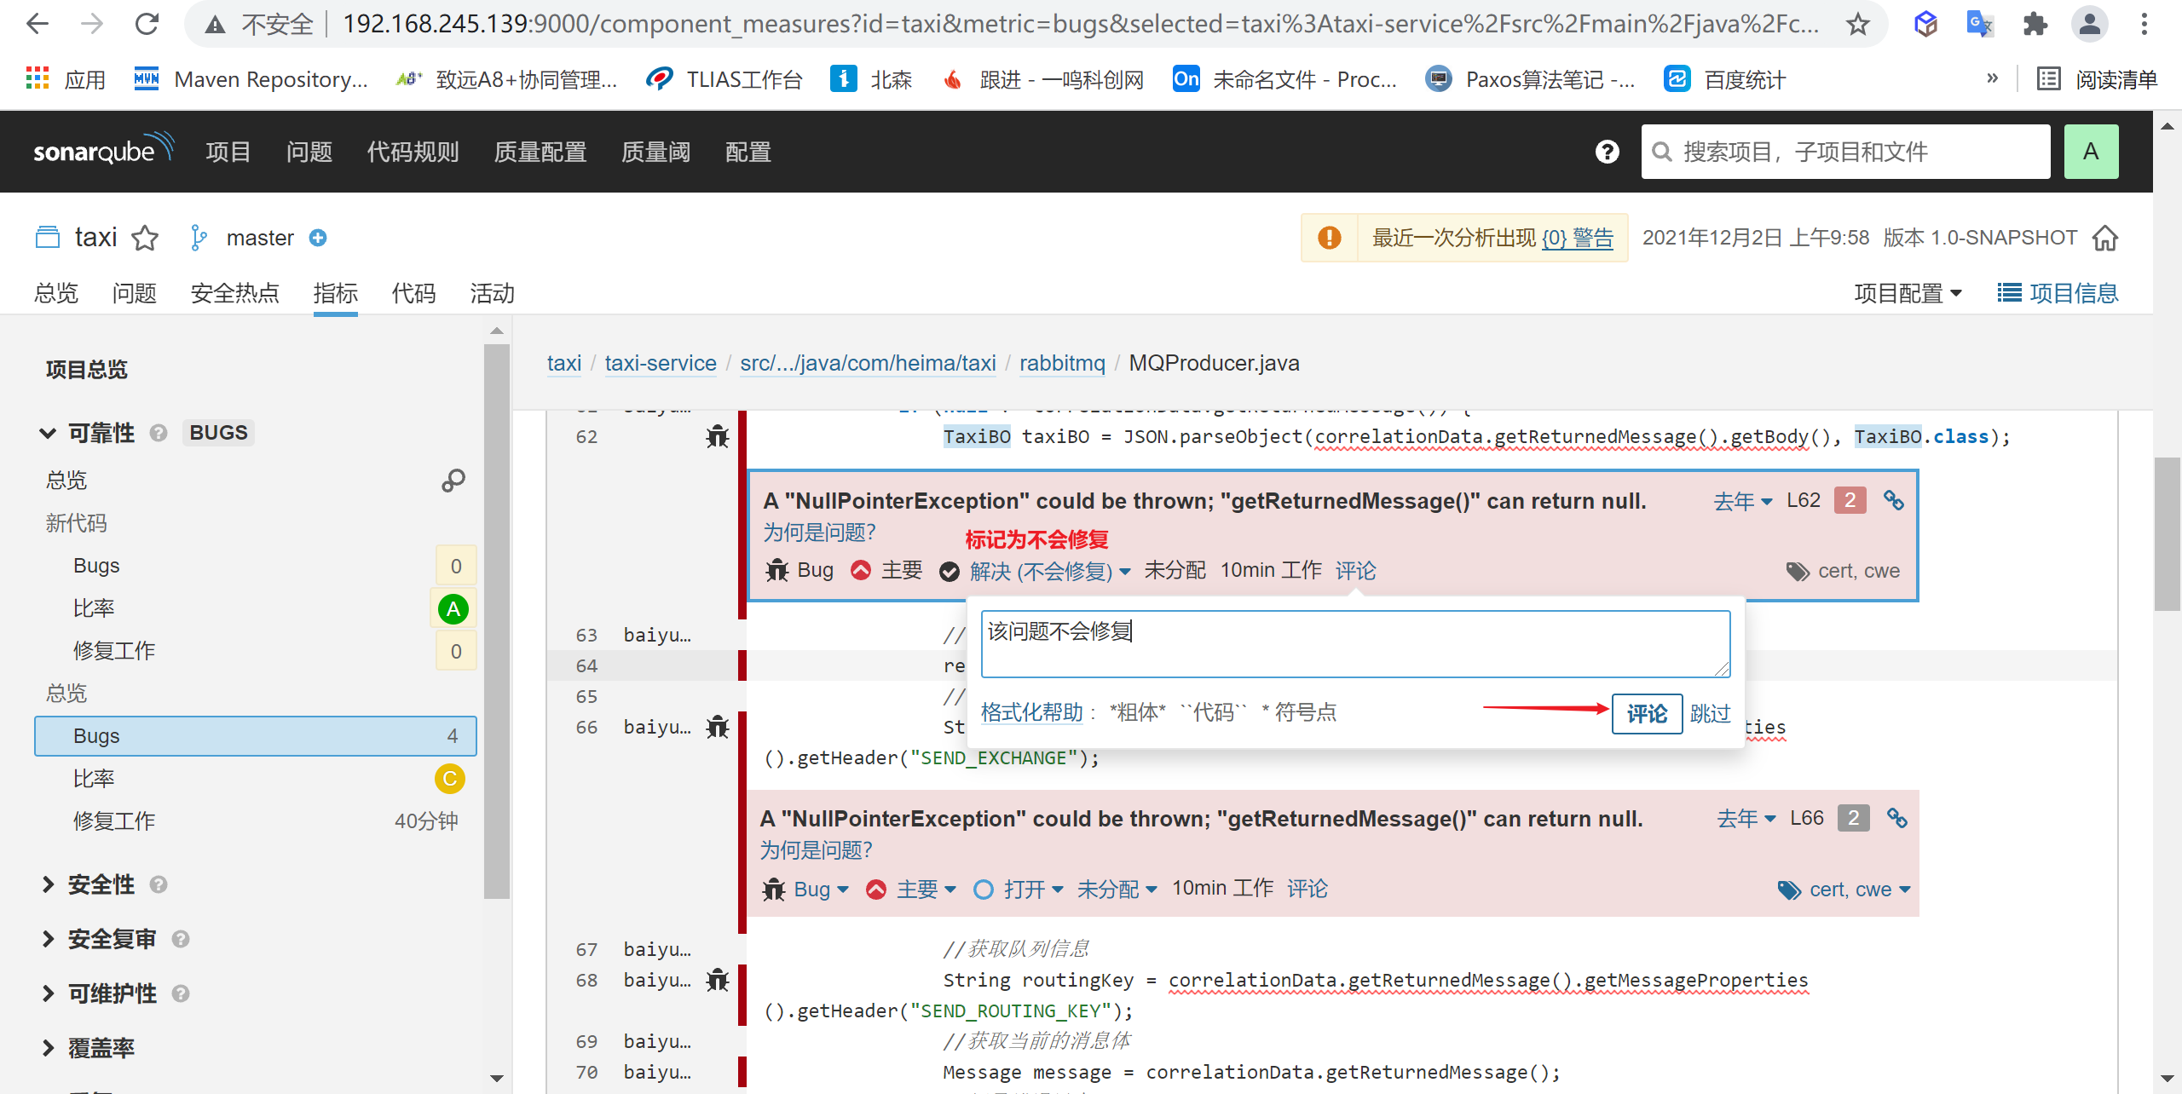This screenshot has height=1094, width=2182.
Task: Click the SonarQube help question-mark icon
Action: [1607, 152]
